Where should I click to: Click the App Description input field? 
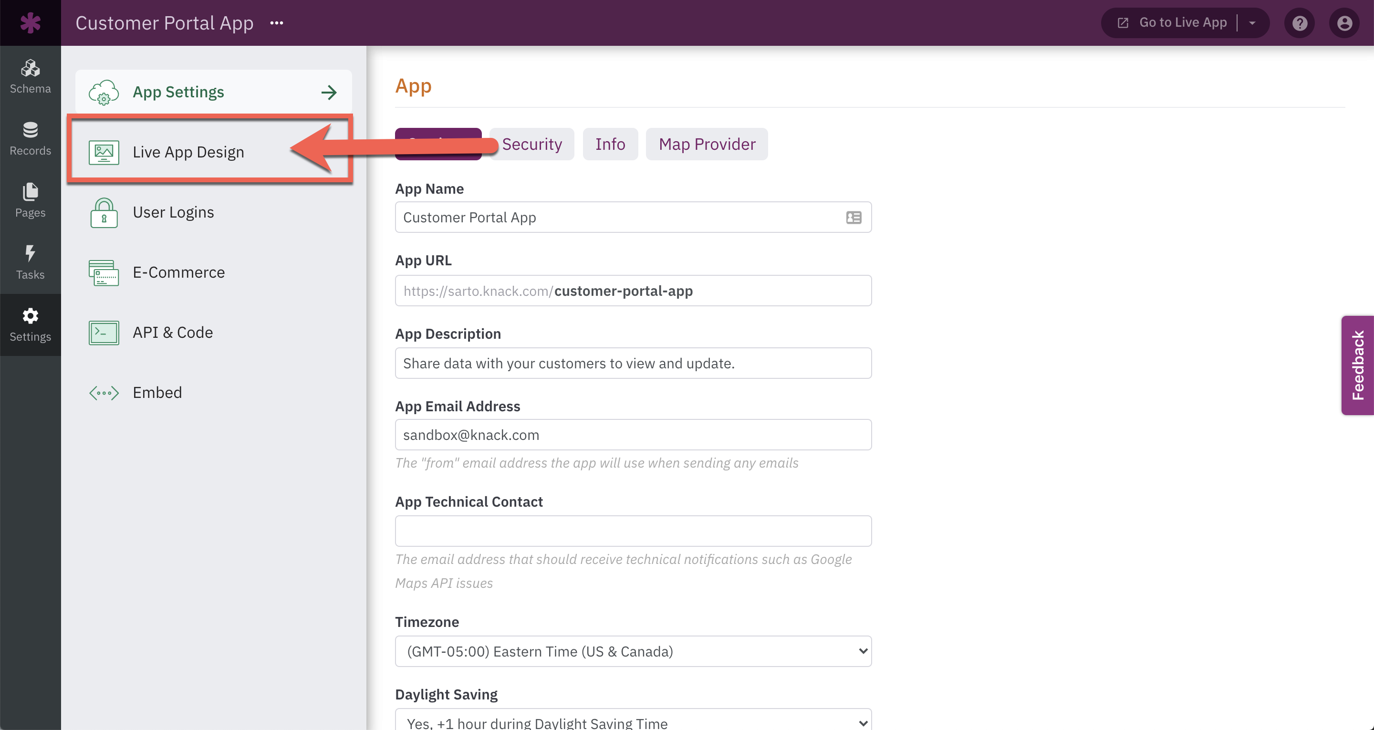click(633, 364)
